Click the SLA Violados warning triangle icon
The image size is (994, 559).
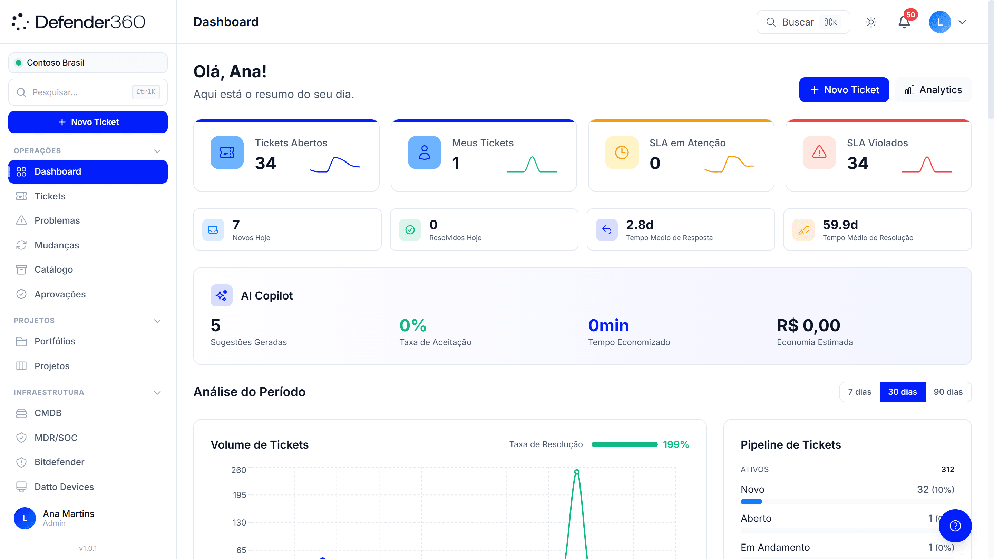(819, 153)
